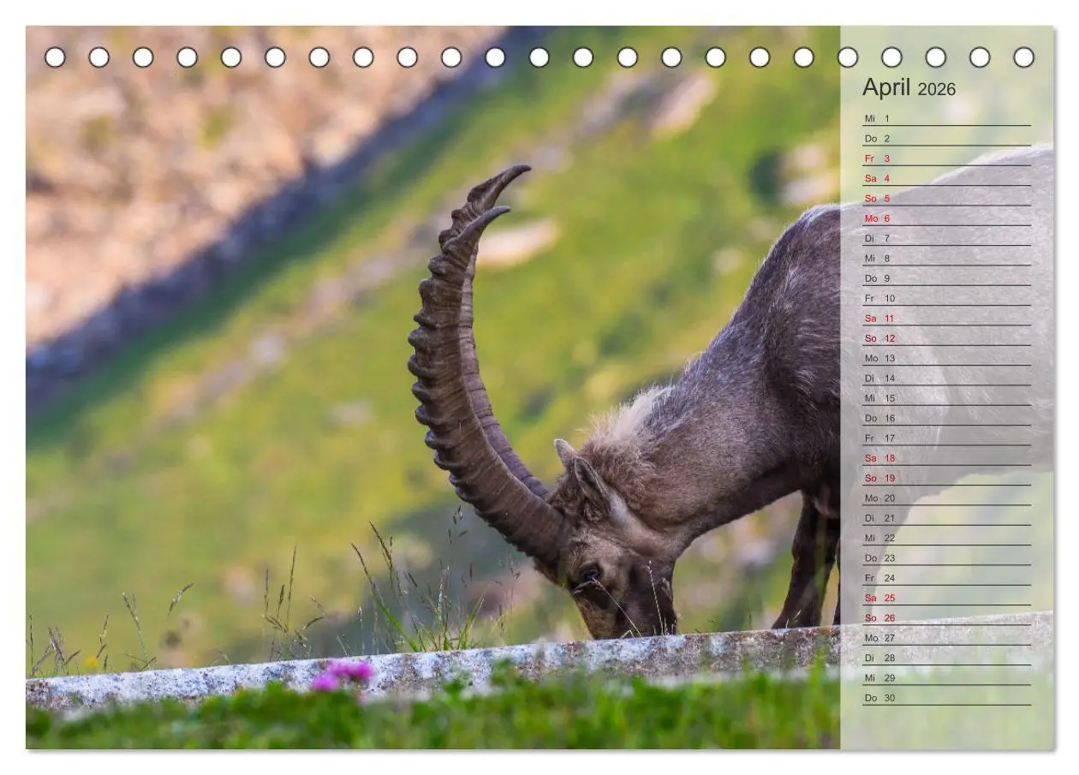Click the Mi 15 date row

(946, 398)
